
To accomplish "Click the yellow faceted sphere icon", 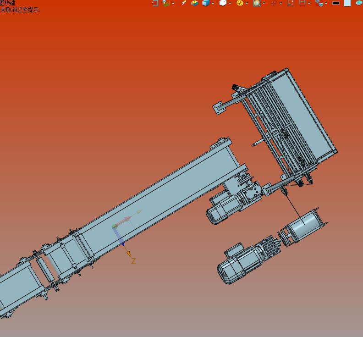I will 240,3.
